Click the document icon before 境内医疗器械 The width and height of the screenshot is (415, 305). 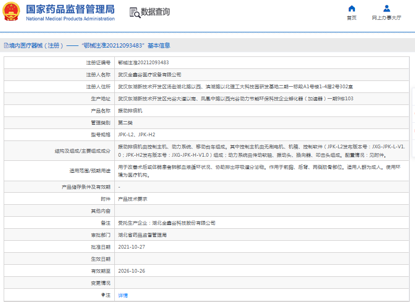(x=6, y=46)
